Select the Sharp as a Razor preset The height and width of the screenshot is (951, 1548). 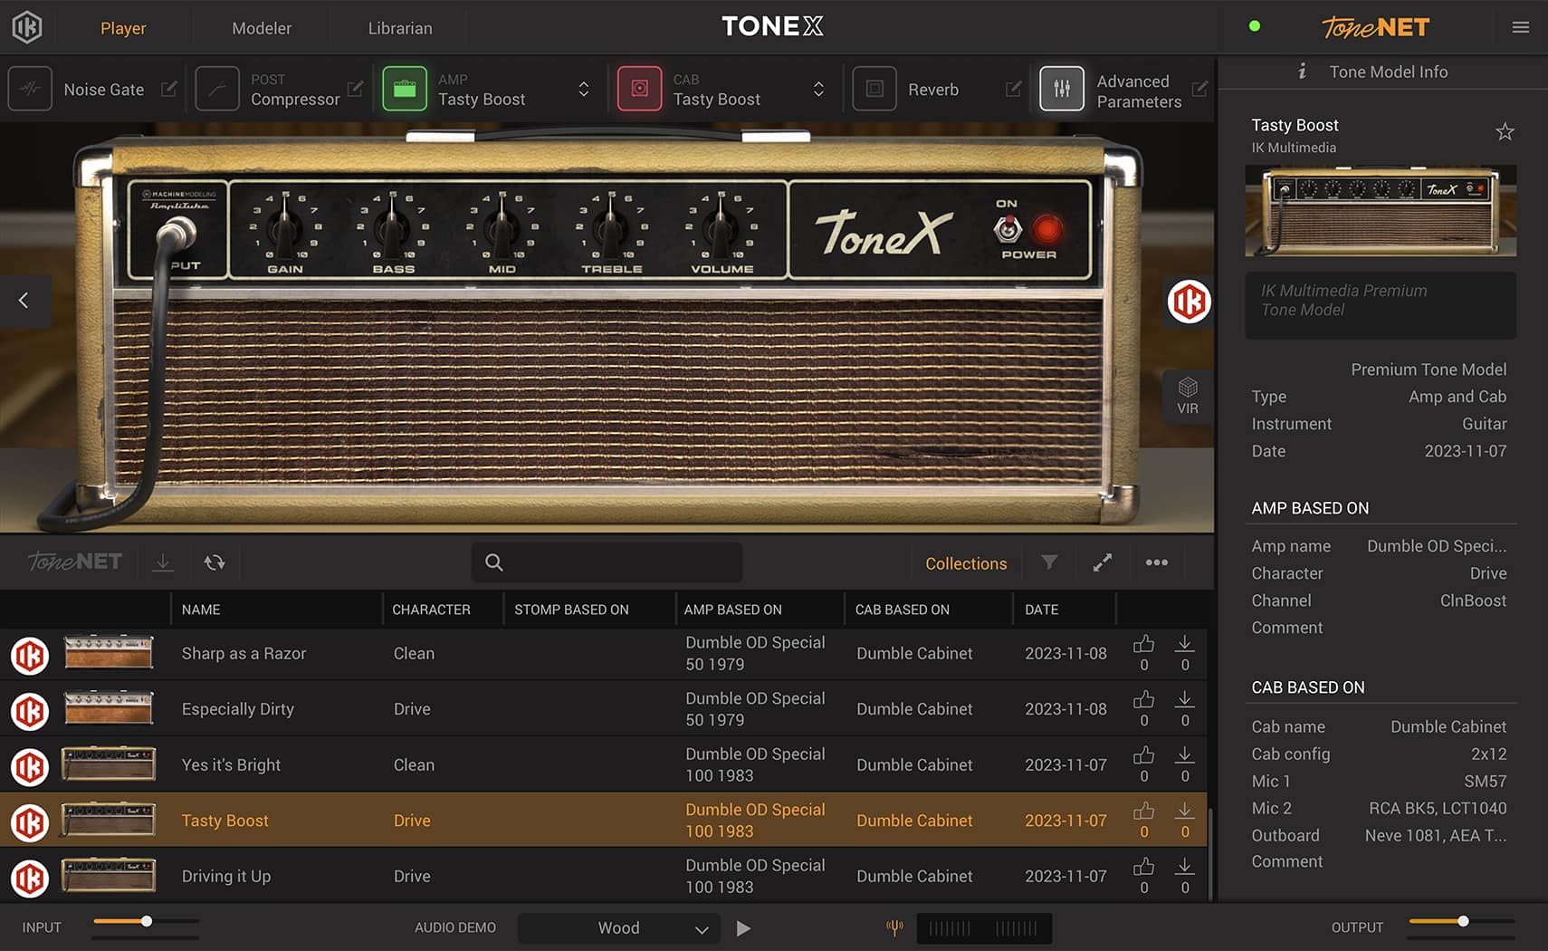[x=603, y=653]
